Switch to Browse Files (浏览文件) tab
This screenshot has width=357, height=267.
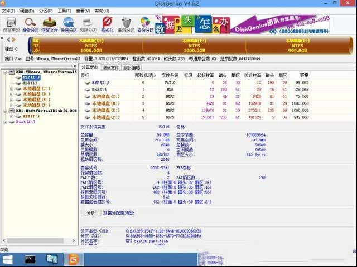[x=111, y=67]
